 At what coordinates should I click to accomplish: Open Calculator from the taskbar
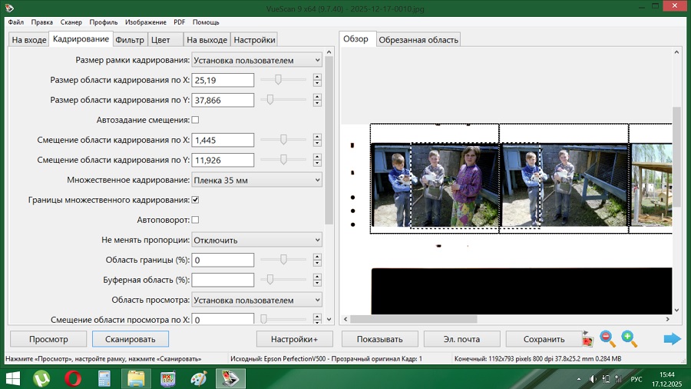(104, 378)
